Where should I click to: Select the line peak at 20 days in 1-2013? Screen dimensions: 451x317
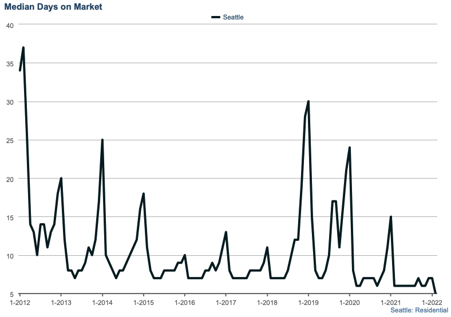[x=61, y=179]
